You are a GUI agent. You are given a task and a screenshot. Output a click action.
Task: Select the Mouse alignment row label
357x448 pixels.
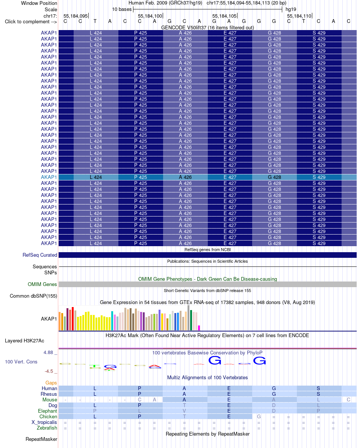click(50, 400)
